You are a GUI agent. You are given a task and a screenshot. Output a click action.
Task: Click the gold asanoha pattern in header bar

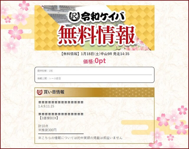[128, 92]
